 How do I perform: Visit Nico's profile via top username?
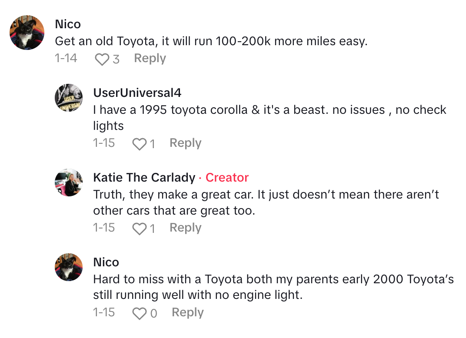tap(68, 24)
